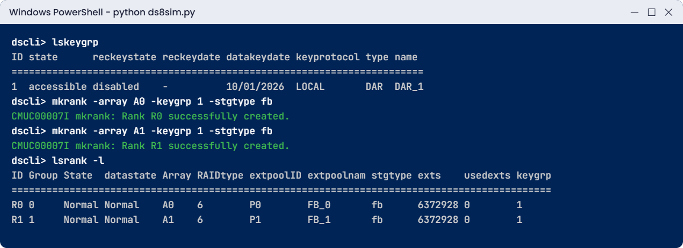
Task: Minimize the PowerShell window
Action: 635,12
